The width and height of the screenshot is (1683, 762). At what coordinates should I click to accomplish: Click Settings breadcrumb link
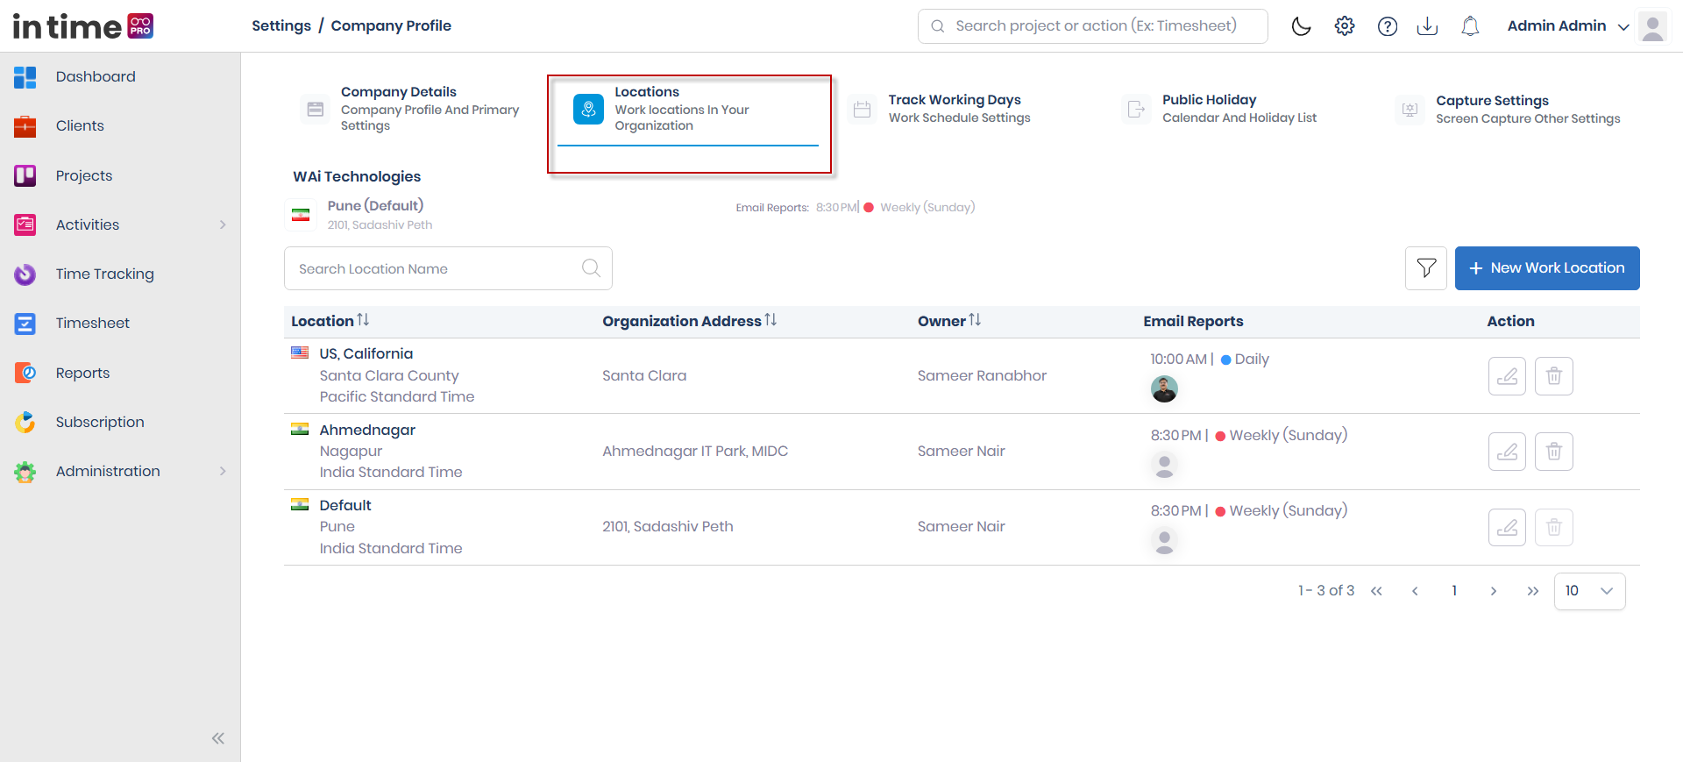point(281,26)
